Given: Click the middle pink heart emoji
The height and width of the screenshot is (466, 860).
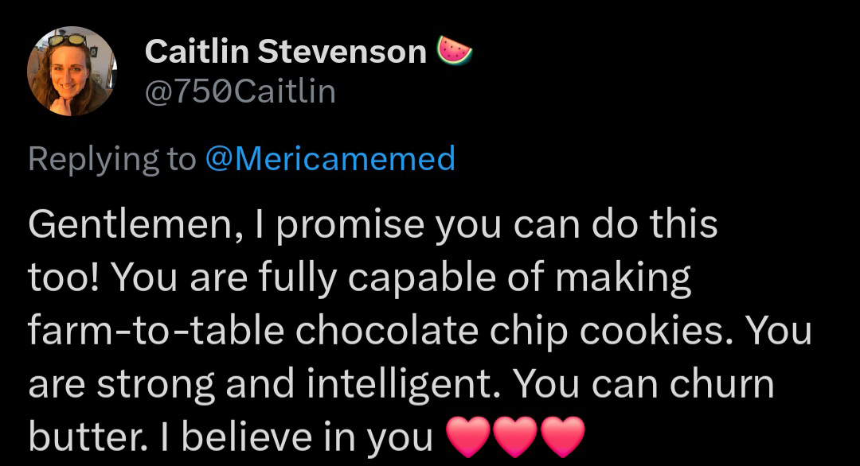Looking at the screenshot, I should (x=516, y=437).
